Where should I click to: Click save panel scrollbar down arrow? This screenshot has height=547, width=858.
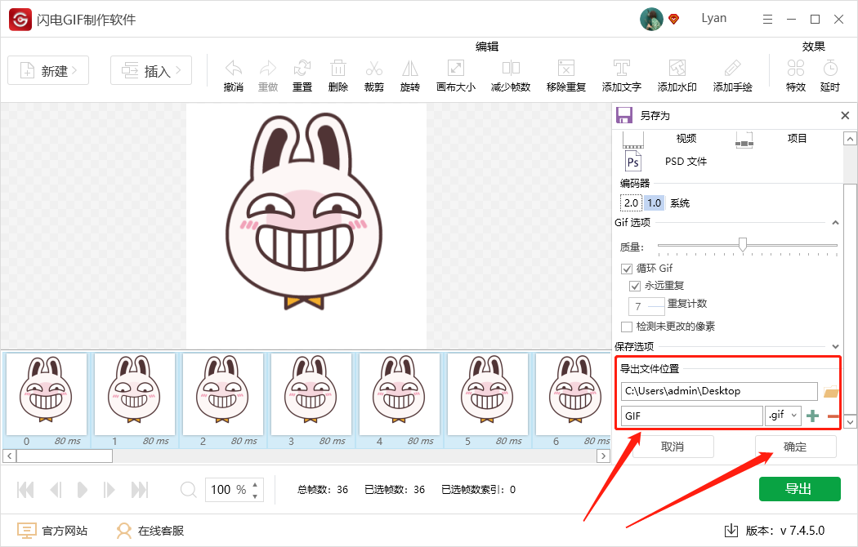pyautogui.click(x=849, y=422)
